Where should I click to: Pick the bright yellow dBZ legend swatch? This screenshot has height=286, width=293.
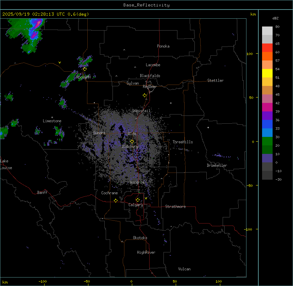(x=267, y=73)
